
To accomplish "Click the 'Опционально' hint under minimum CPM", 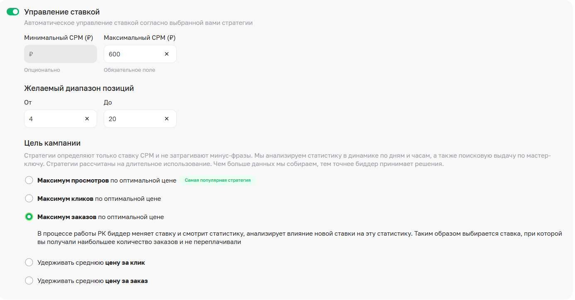I will (x=42, y=70).
